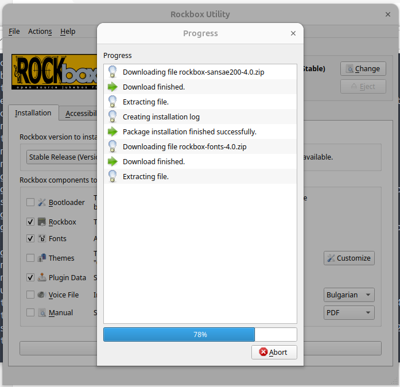400x387 pixels.
Task: Close the Progress dialog
Action: click(293, 33)
